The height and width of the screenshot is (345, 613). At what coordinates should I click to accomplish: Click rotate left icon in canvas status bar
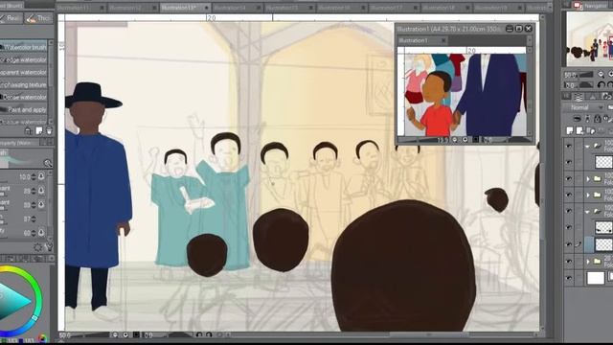(199, 335)
